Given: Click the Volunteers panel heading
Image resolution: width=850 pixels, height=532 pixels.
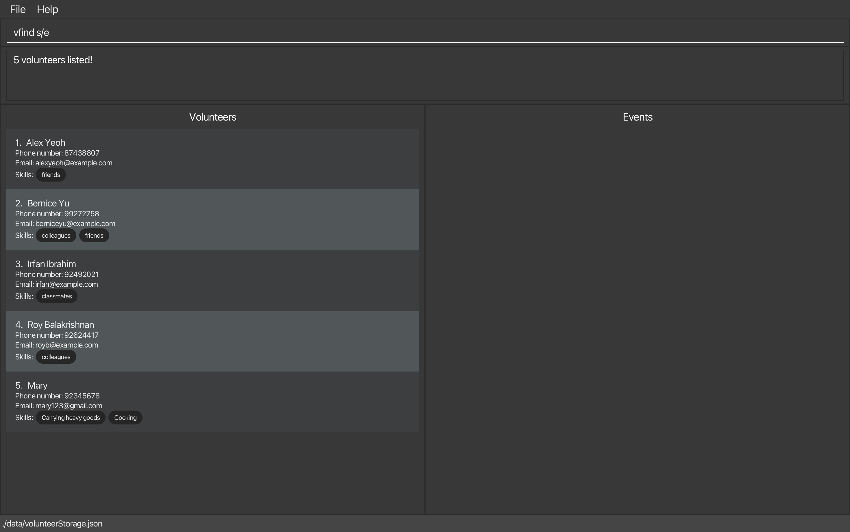Looking at the screenshot, I should [212, 117].
